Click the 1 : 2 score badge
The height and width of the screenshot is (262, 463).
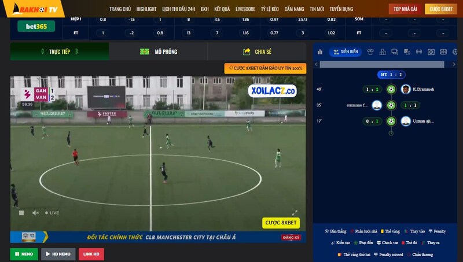coord(372,89)
